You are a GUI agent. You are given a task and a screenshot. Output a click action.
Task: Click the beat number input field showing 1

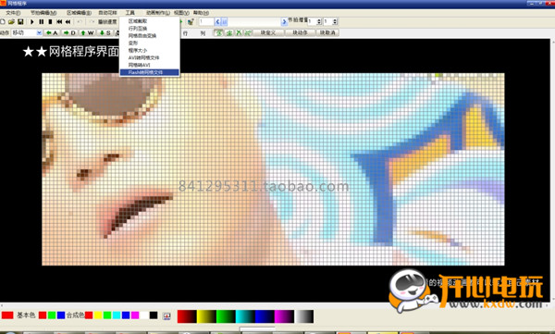(x=205, y=22)
